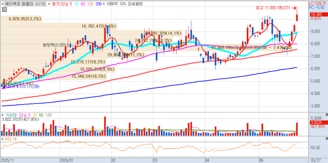Select the RSI 14 indicator label
Screen dimensions: 328x163
tap(11, 139)
